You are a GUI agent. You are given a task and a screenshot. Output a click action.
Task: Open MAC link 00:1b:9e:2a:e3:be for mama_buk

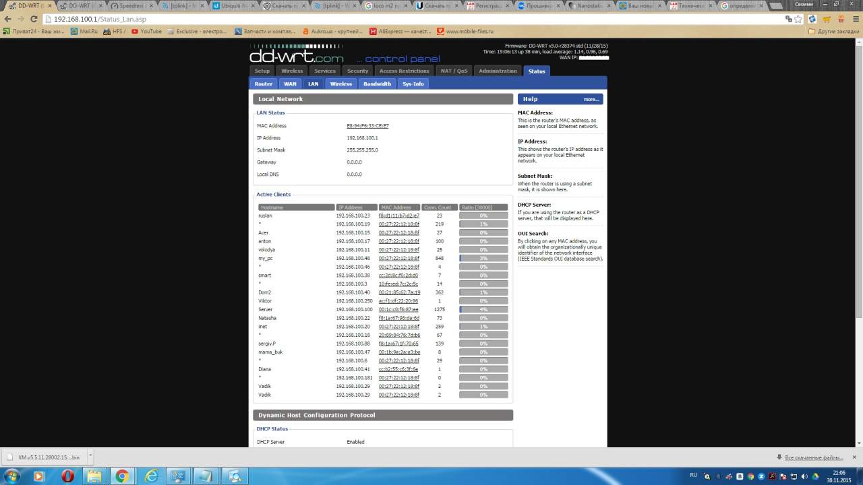pos(399,352)
